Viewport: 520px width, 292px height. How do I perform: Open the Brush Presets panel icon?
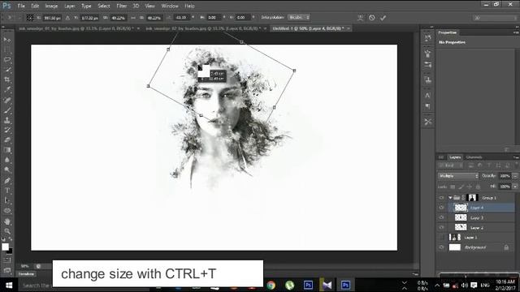(x=427, y=65)
